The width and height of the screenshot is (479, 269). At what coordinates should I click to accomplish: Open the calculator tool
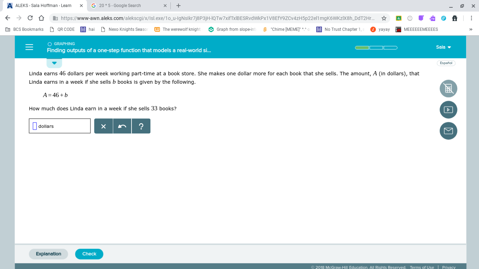point(448,89)
